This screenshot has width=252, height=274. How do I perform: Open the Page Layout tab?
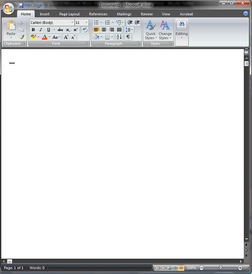[69, 14]
